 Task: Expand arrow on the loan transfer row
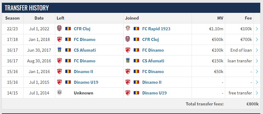[257, 61]
